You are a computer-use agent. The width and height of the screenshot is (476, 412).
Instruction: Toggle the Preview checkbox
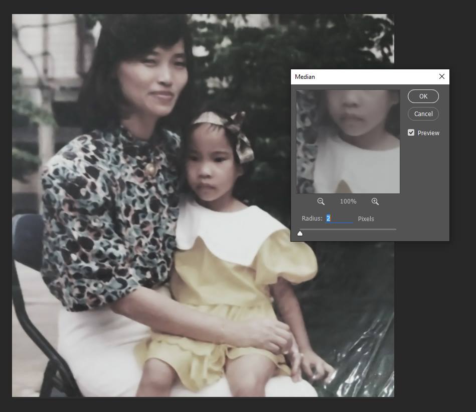point(411,133)
